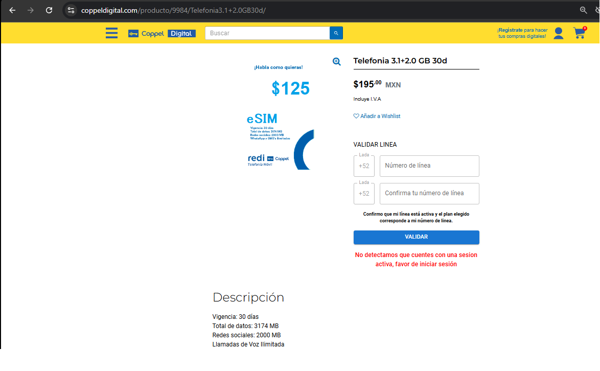Screen dimensions: 600x371
Task: Click the first Lada +52 field
Action: 363,166
